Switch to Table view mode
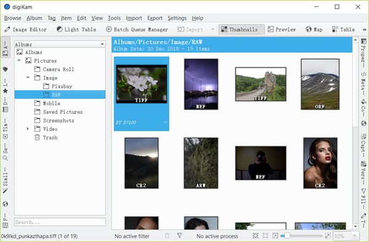This screenshot has width=369, height=242. click(x=343, y=30)
